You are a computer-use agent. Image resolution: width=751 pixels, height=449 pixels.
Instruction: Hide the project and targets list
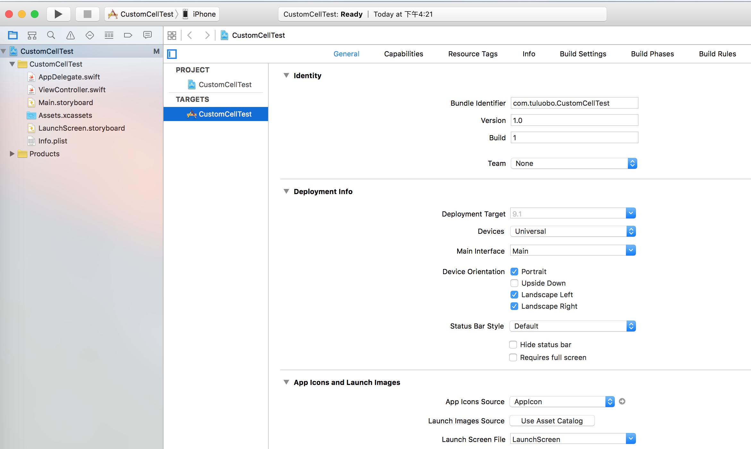(x=172, y=54)
